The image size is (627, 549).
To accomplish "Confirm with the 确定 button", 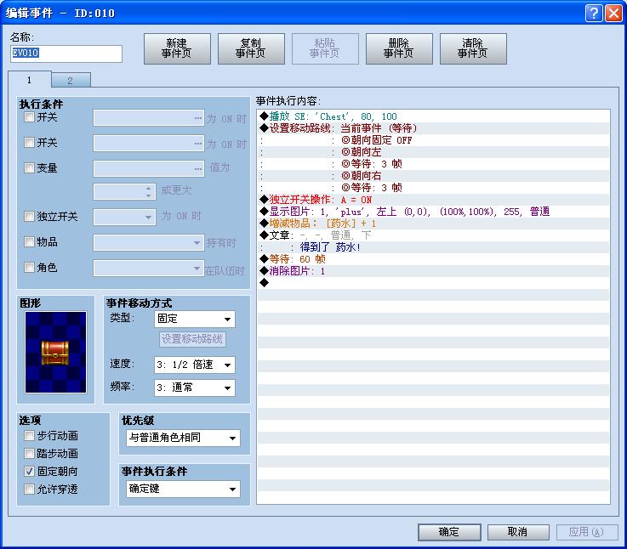I will [x=449, y=532].
